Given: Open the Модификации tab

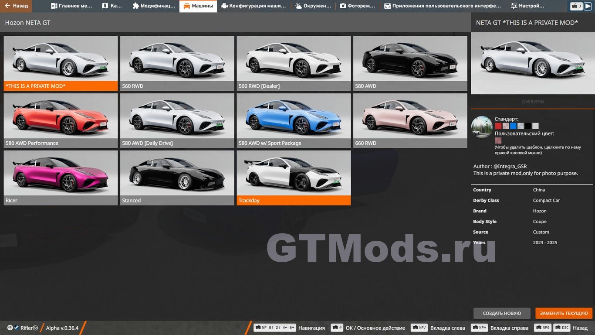Looking at the screenshot, I should click(x=154, y=6).
